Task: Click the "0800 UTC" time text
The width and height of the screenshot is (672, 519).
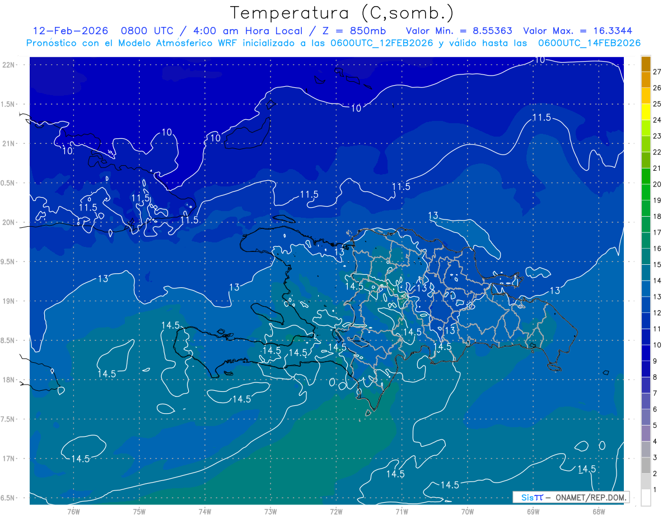Action: click(147, 31)
